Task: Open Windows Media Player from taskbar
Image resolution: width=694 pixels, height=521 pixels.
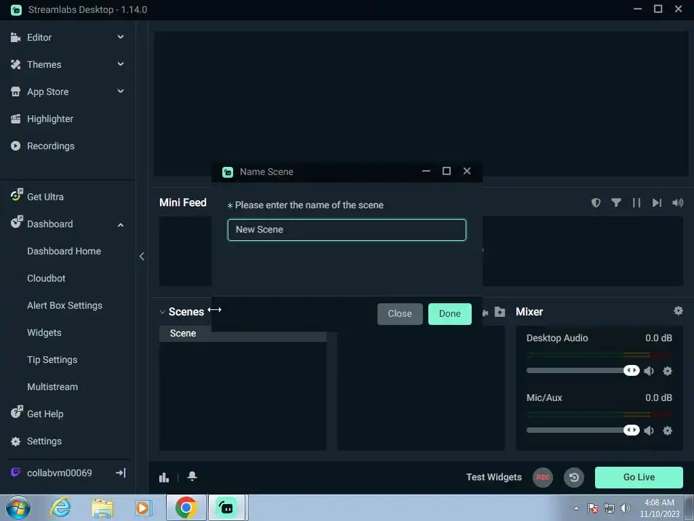Action: [x=144, y=507]
